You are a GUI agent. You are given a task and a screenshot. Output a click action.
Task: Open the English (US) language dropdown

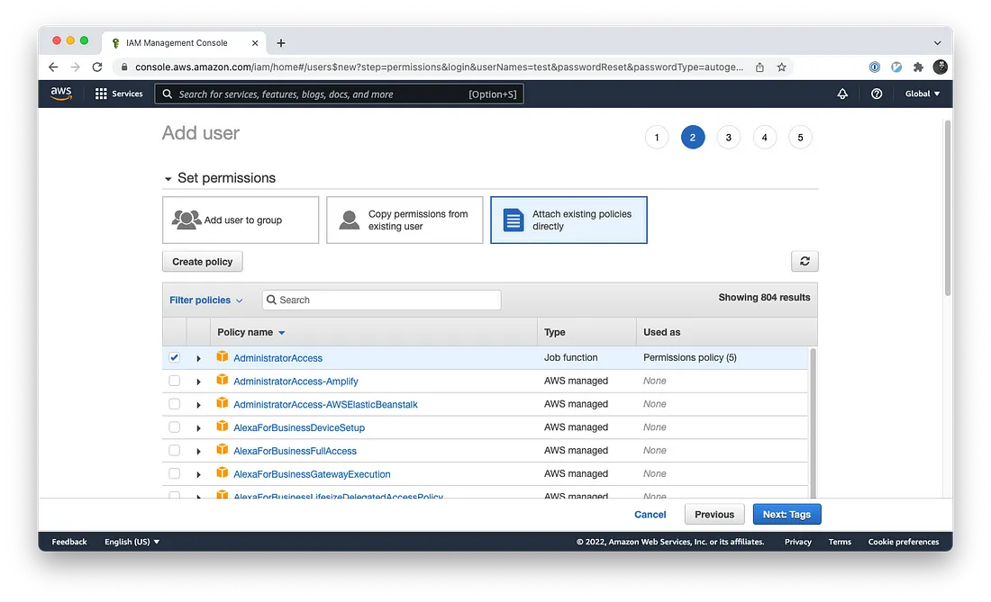[x=132, y=542]
